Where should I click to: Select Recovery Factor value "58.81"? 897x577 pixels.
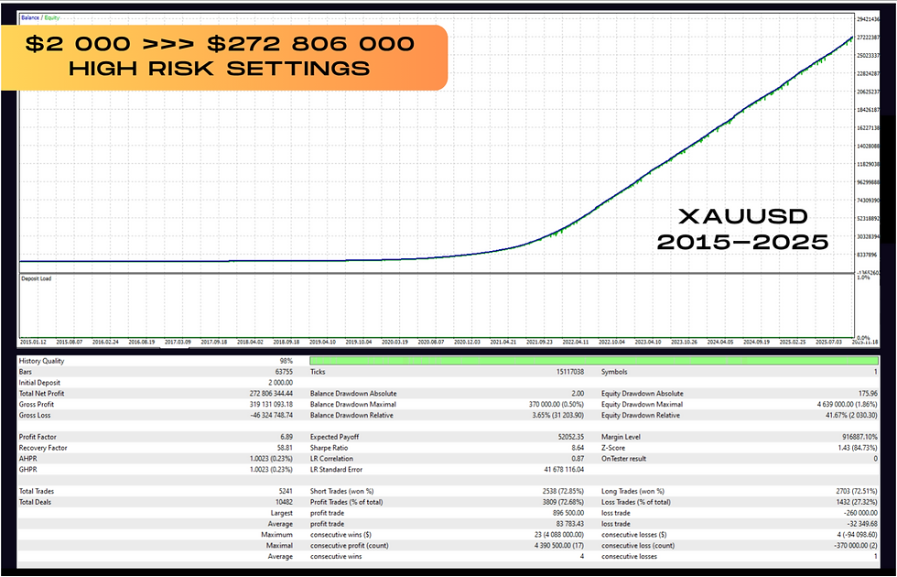point(285,448)
